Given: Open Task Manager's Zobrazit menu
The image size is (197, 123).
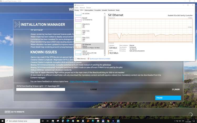Looking at the screenshot, I should click(89, 8).
